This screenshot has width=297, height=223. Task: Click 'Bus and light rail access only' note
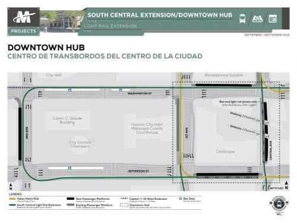tap(238, 102)
